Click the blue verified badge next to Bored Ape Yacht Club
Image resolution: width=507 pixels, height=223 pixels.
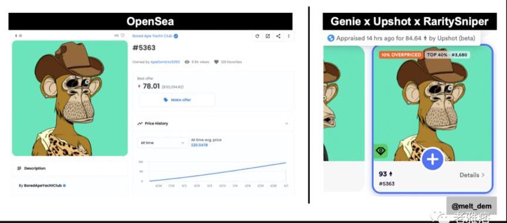tap(176, 36)
